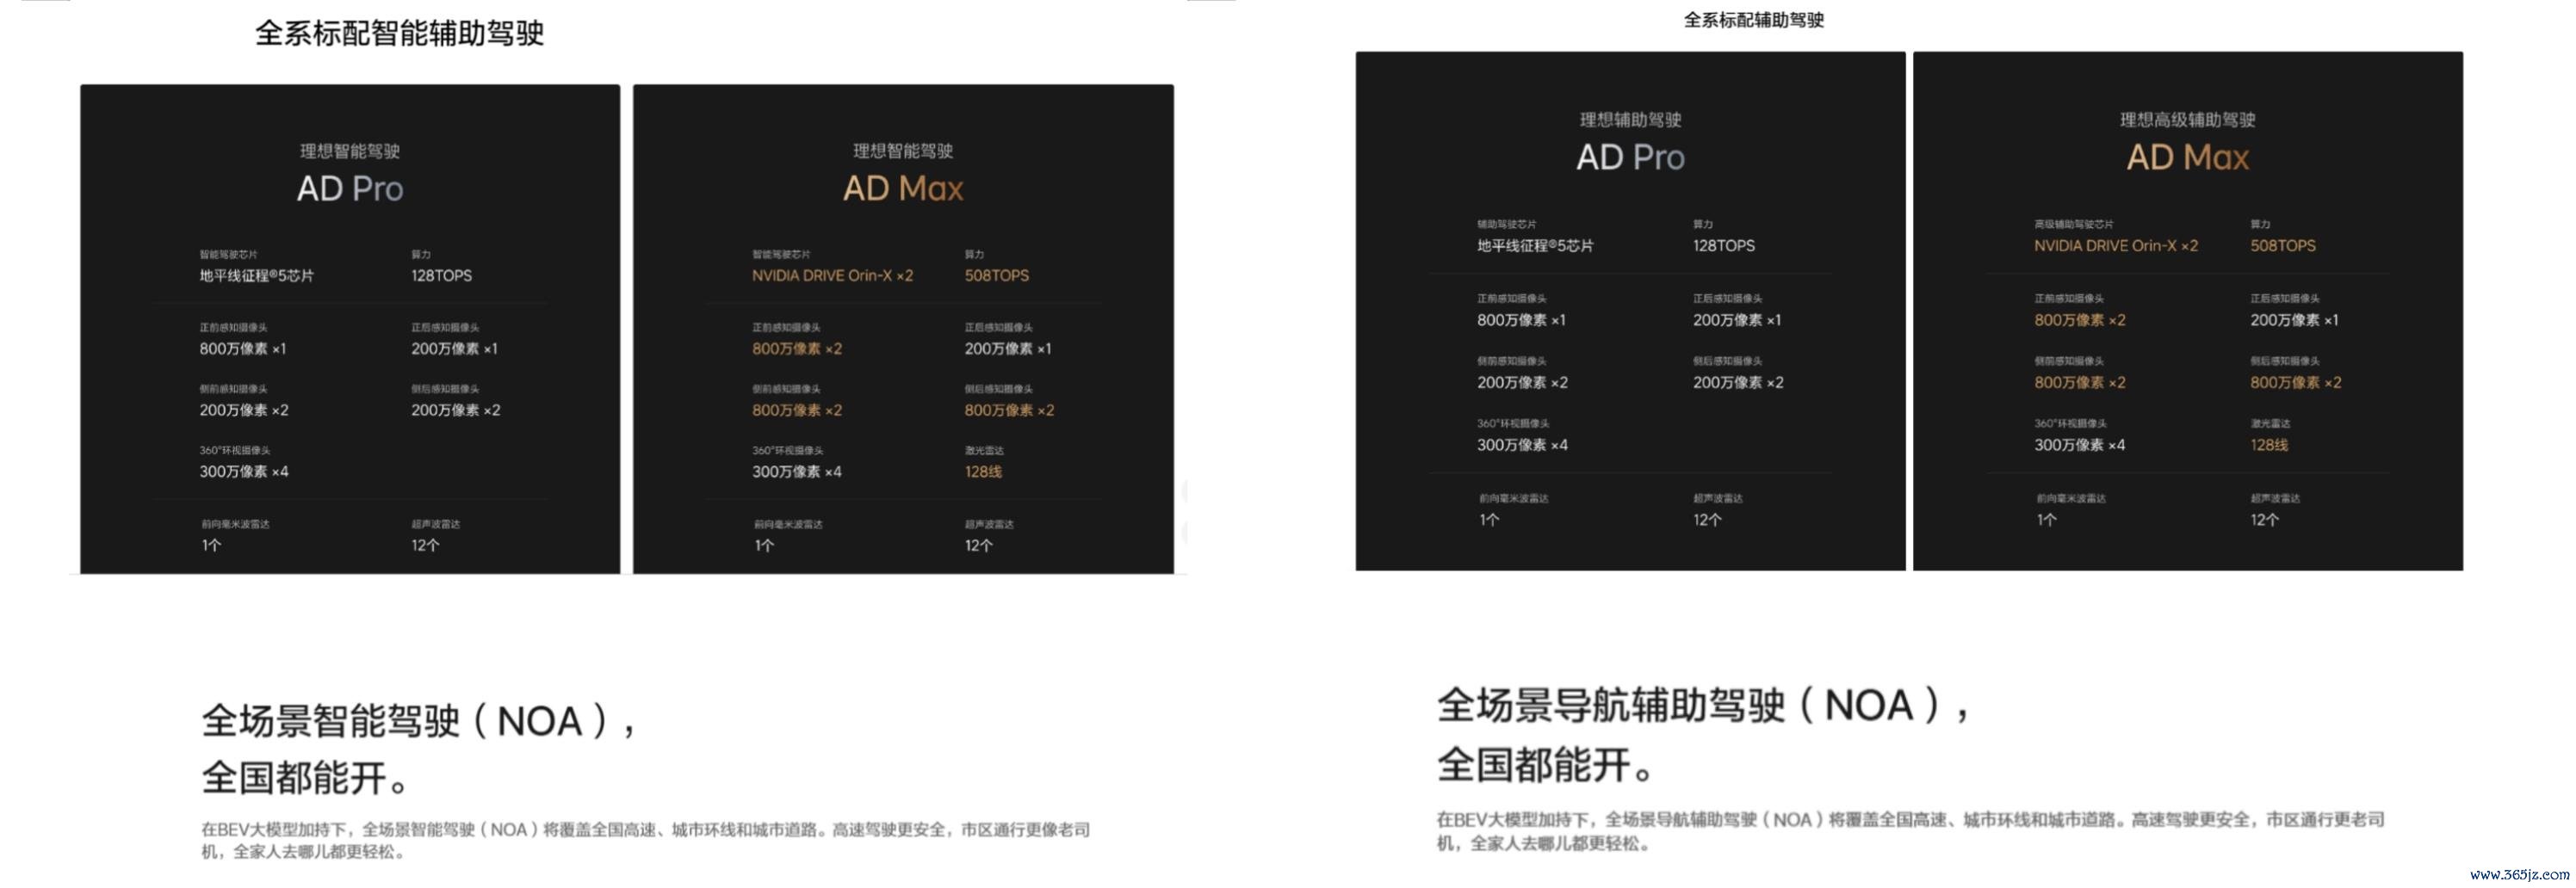2576x888 pixels.
Task: Click paragraph starting 在BEV大模型加持下，全场景智能驾驶
Action: point(645,840)
